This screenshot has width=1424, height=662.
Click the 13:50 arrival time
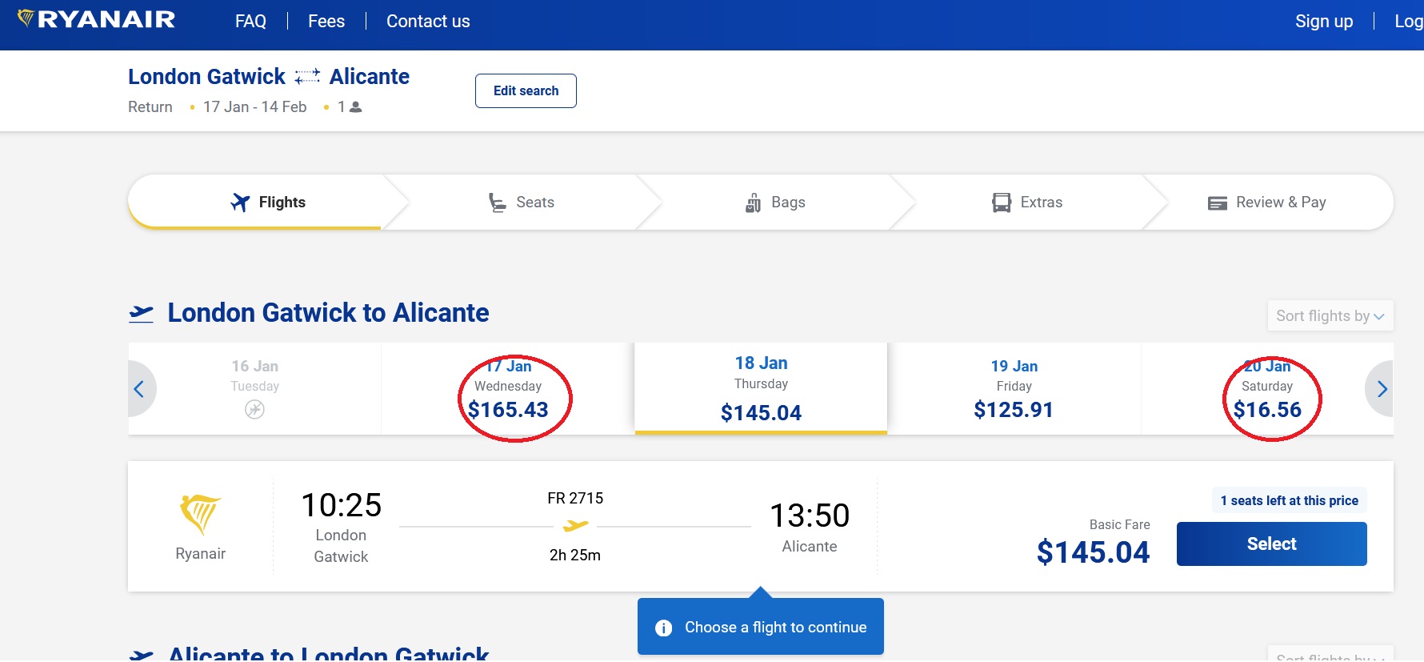[x=810, y=516]
